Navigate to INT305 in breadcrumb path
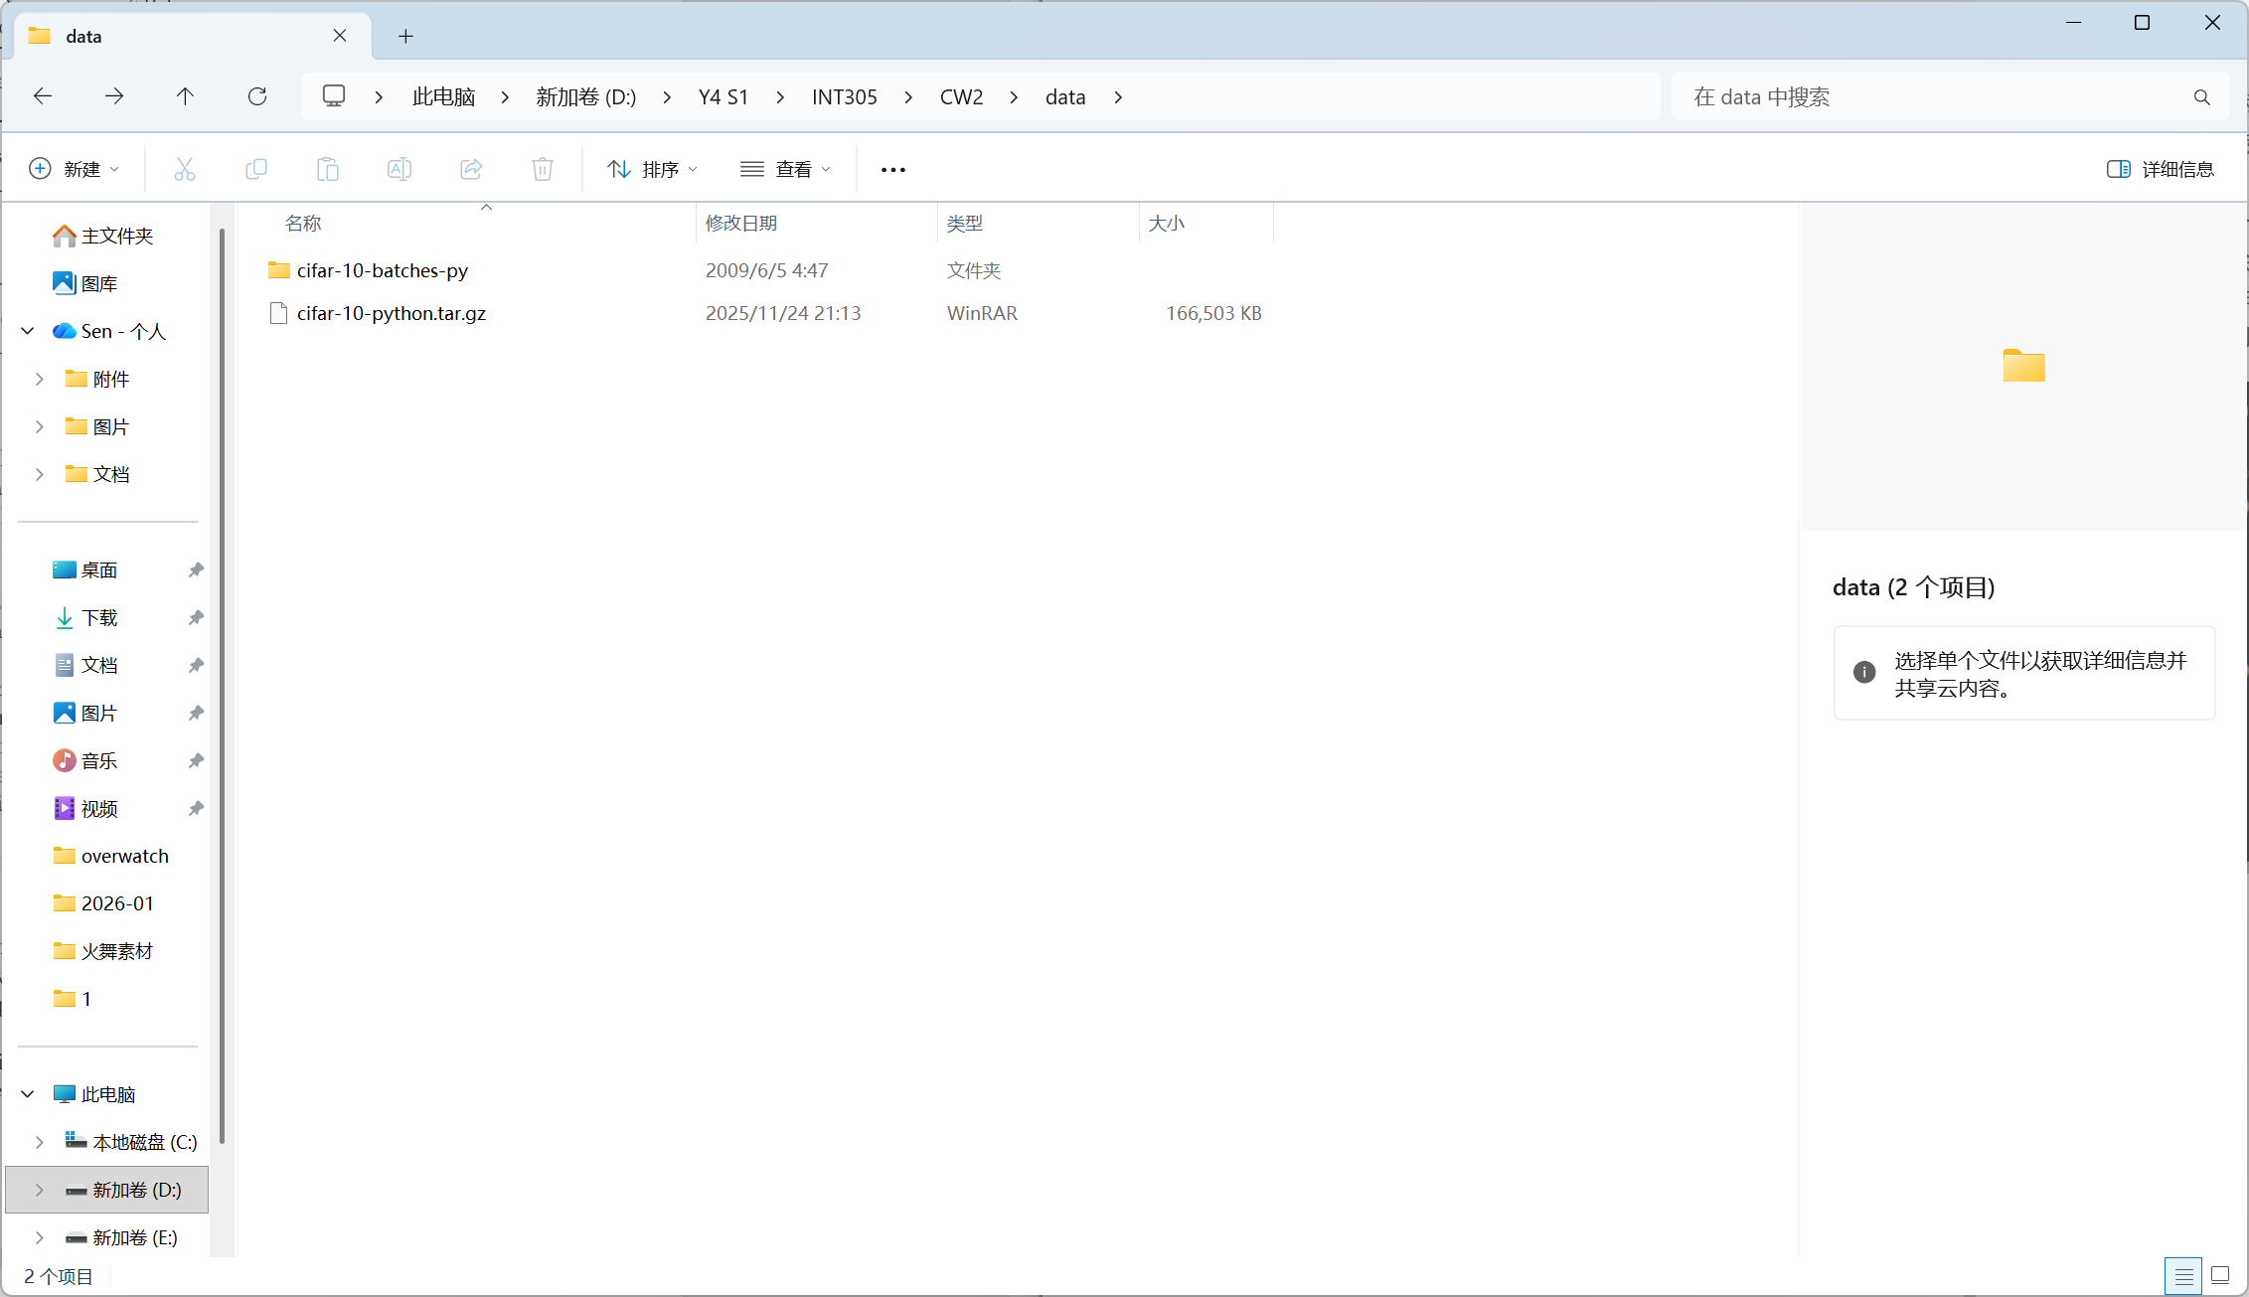The height and width of the screenshot is (1297, 2249). (x=844, y=96)
